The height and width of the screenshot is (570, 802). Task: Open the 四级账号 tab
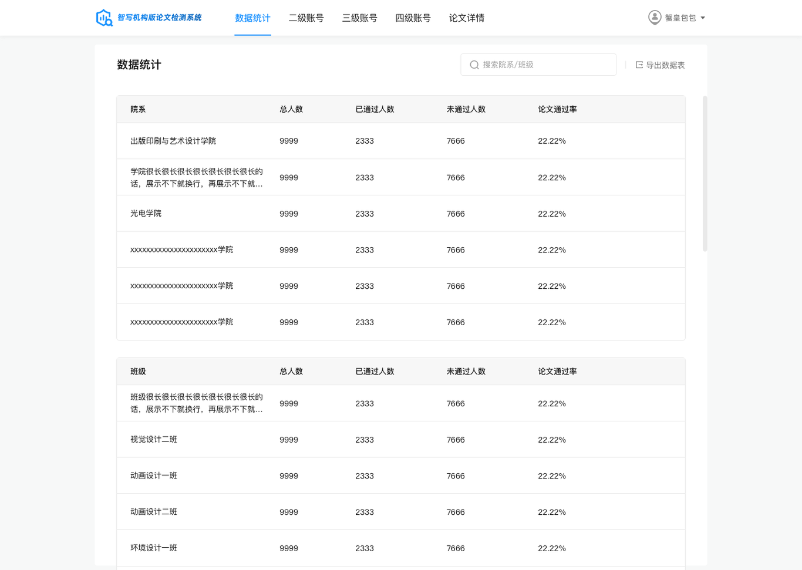tap(413, 18)
